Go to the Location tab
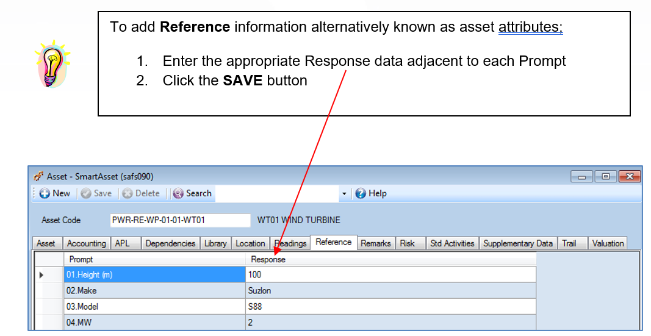The width and height of the screenshot is (651, 336). 250,243
